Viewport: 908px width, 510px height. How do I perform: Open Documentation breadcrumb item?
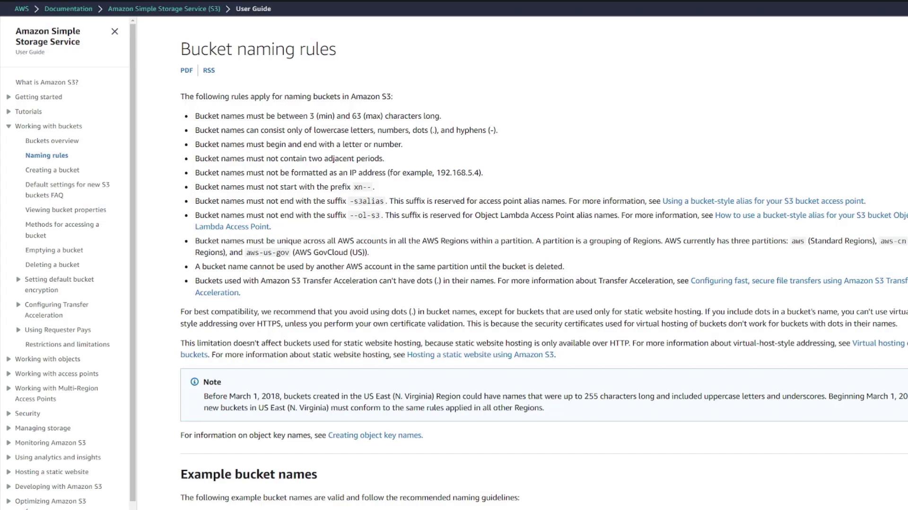[68, 8]
